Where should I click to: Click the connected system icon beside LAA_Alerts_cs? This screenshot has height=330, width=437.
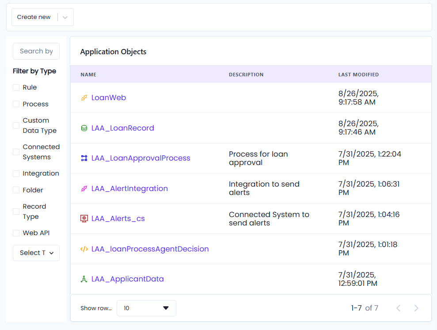84,218
